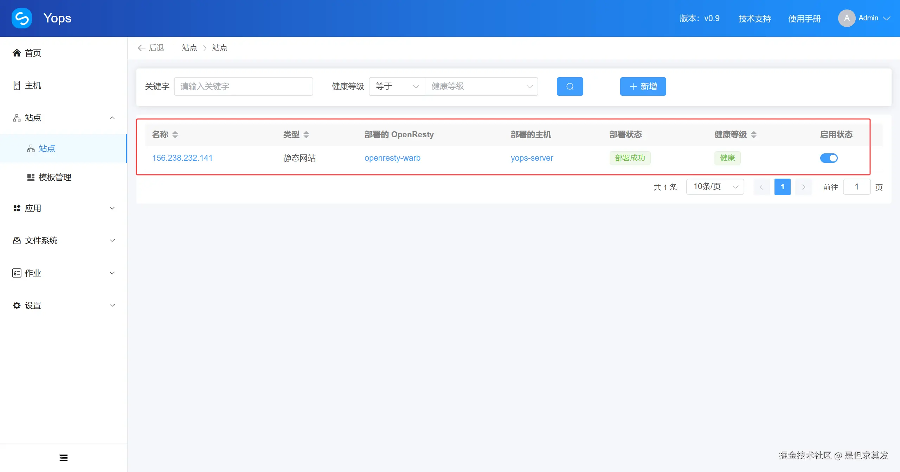Open the 健康等级 value dropdown

pyautogui.click(x=481, y=86)
